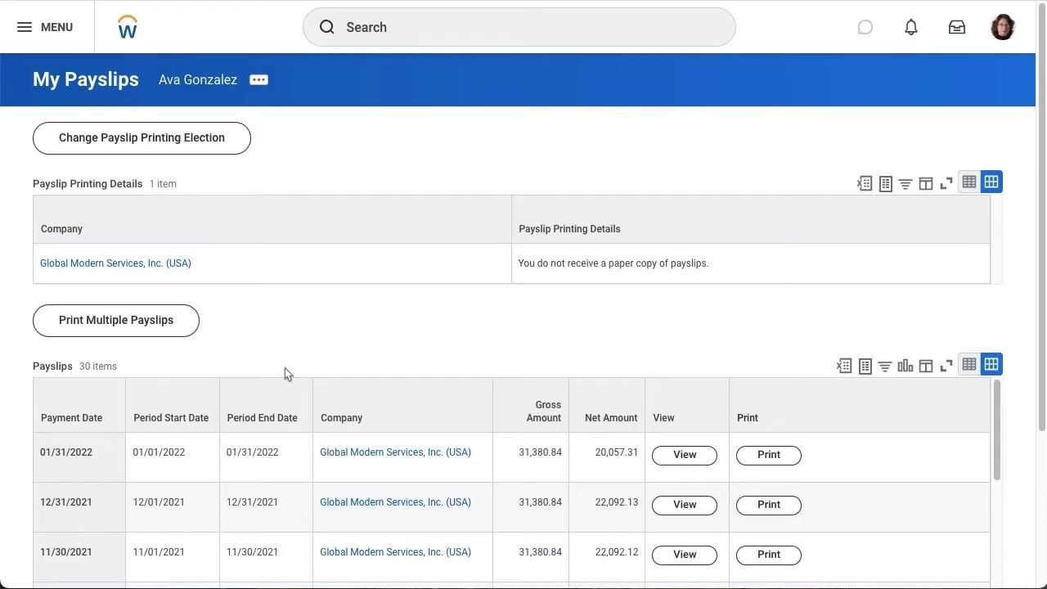View the 01/31/2022 payslip
1047x589 pixels.
coord(685,456)
